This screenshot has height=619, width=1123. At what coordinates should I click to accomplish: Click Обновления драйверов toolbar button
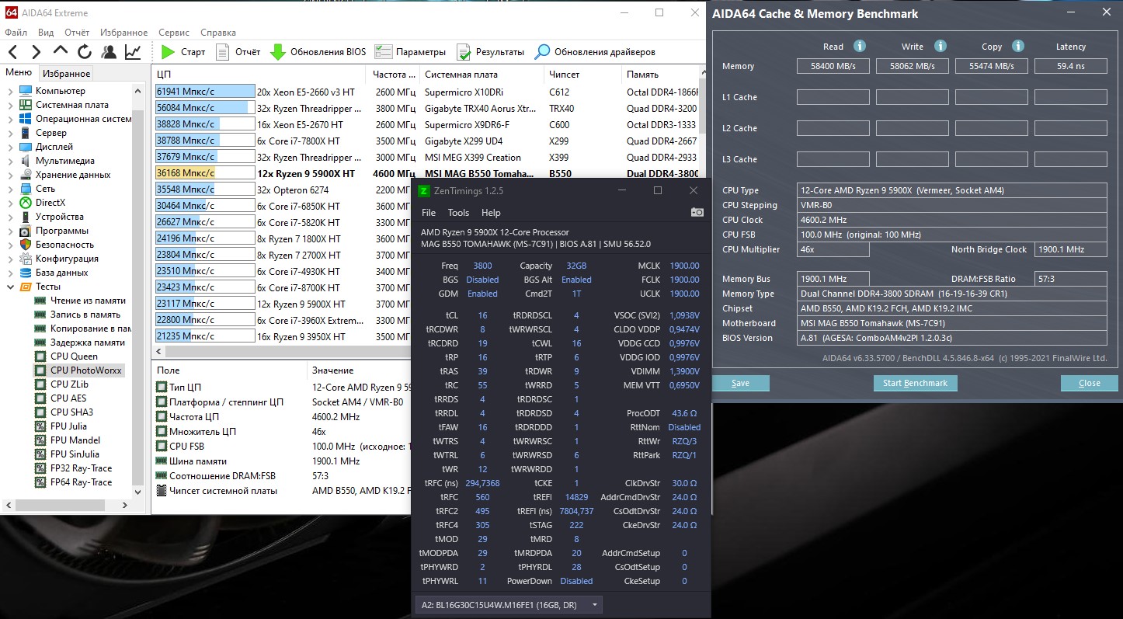(x=595, y=52)
